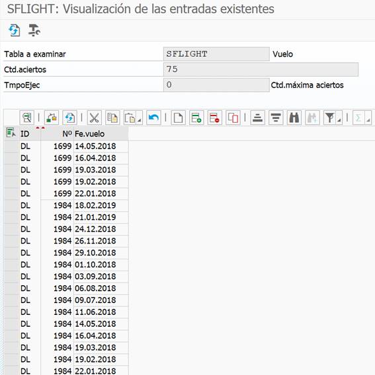The image size is (375, 375).
Task: Click the Undo arrow icon
Action: (153, 118)
